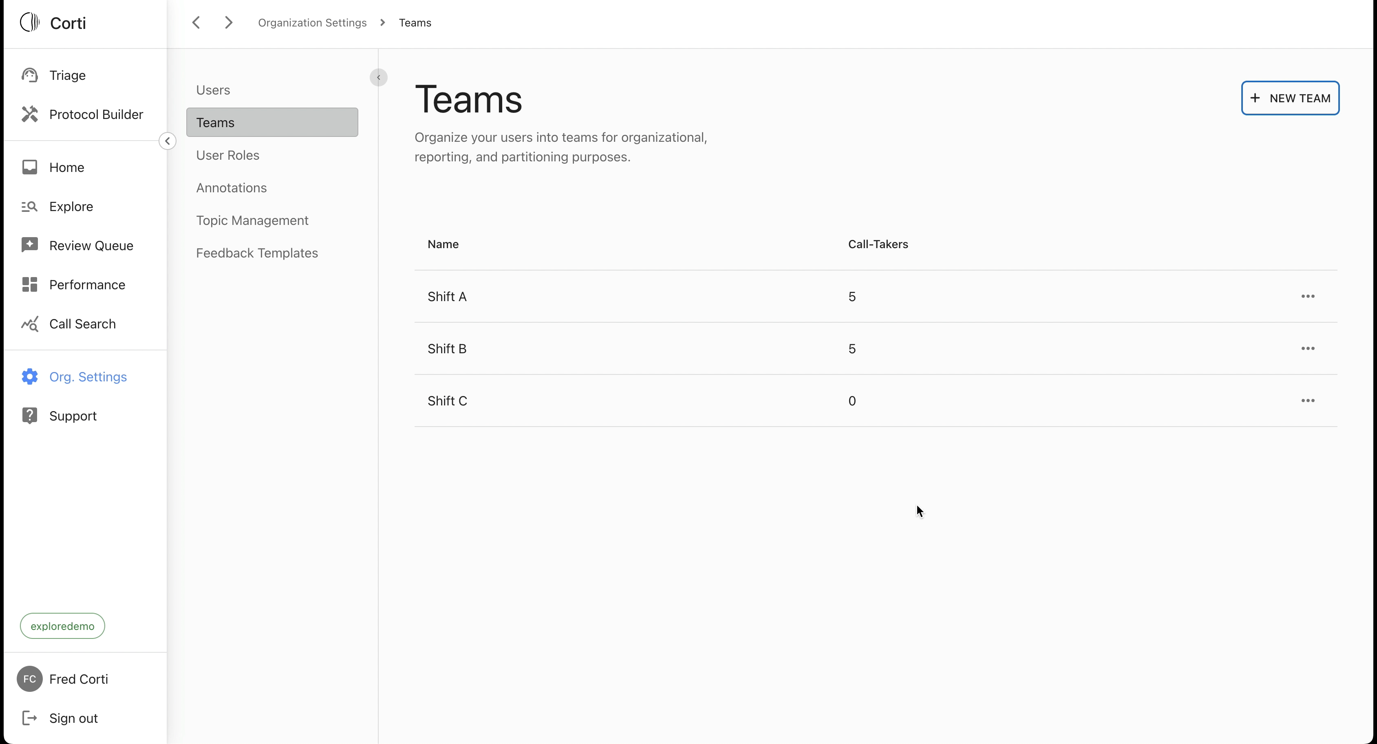Click the Support question mark icon
The image size is (1377, 744).
coord(29,416)
